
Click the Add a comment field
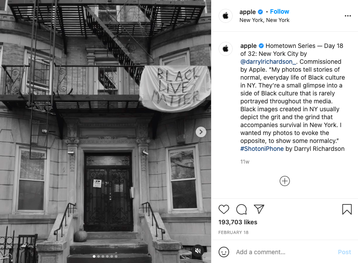[x=284, y=252]
